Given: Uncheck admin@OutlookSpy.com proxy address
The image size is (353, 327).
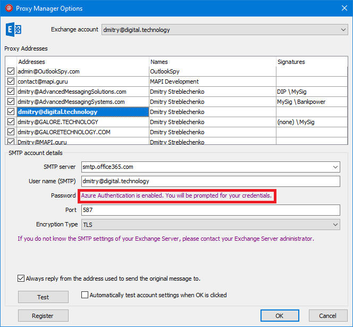Looking at the screenshot, I should 11,71.
